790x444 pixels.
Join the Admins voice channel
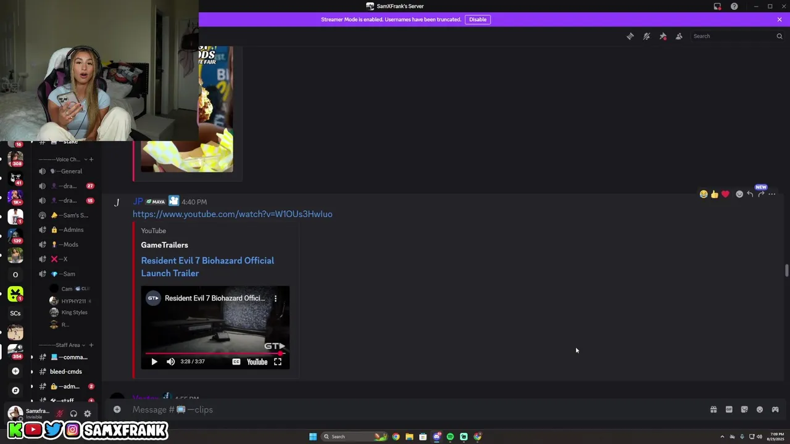tap(66, 230)
